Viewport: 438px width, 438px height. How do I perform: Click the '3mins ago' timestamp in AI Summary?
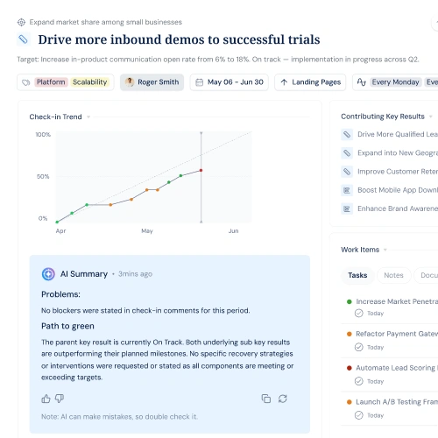click(x=135, y=274)
